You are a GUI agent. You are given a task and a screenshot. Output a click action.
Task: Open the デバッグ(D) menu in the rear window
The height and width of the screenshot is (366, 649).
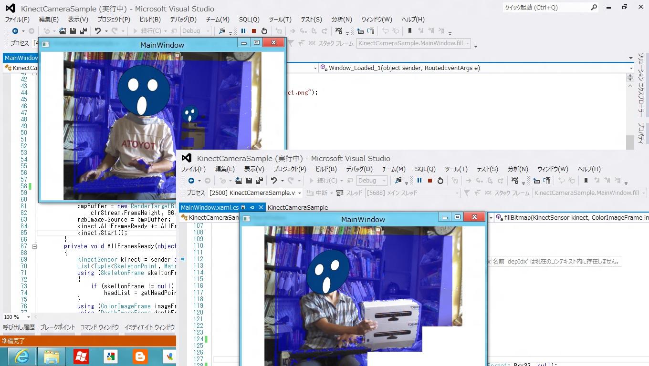pyautogui.click(x=183, y=20)
